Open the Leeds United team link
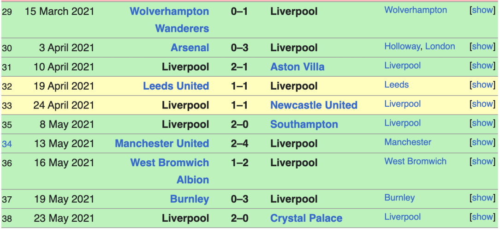The image size is (500, 230). tap(176, 86)
